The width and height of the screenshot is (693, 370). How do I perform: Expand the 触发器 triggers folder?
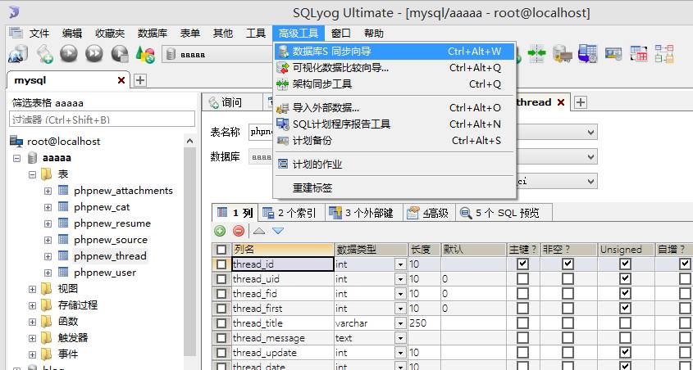[32, 338]
